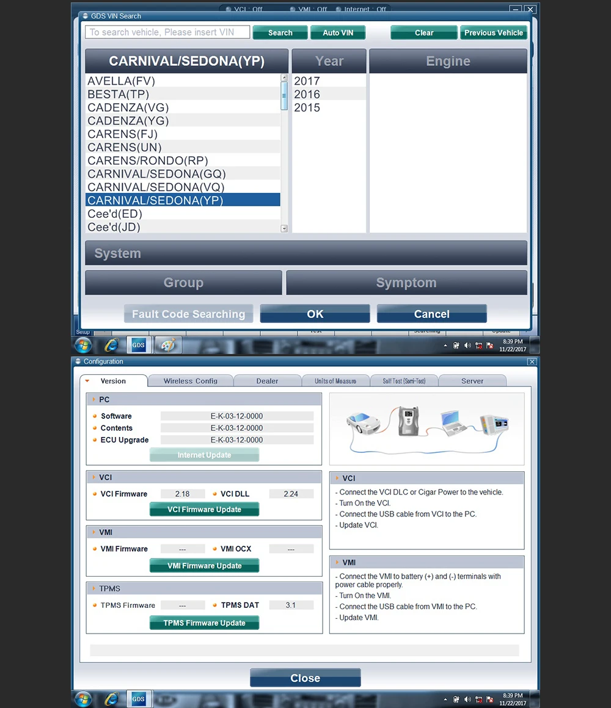
Task: Select CARENS(UN) model
Action: (183, 147)
